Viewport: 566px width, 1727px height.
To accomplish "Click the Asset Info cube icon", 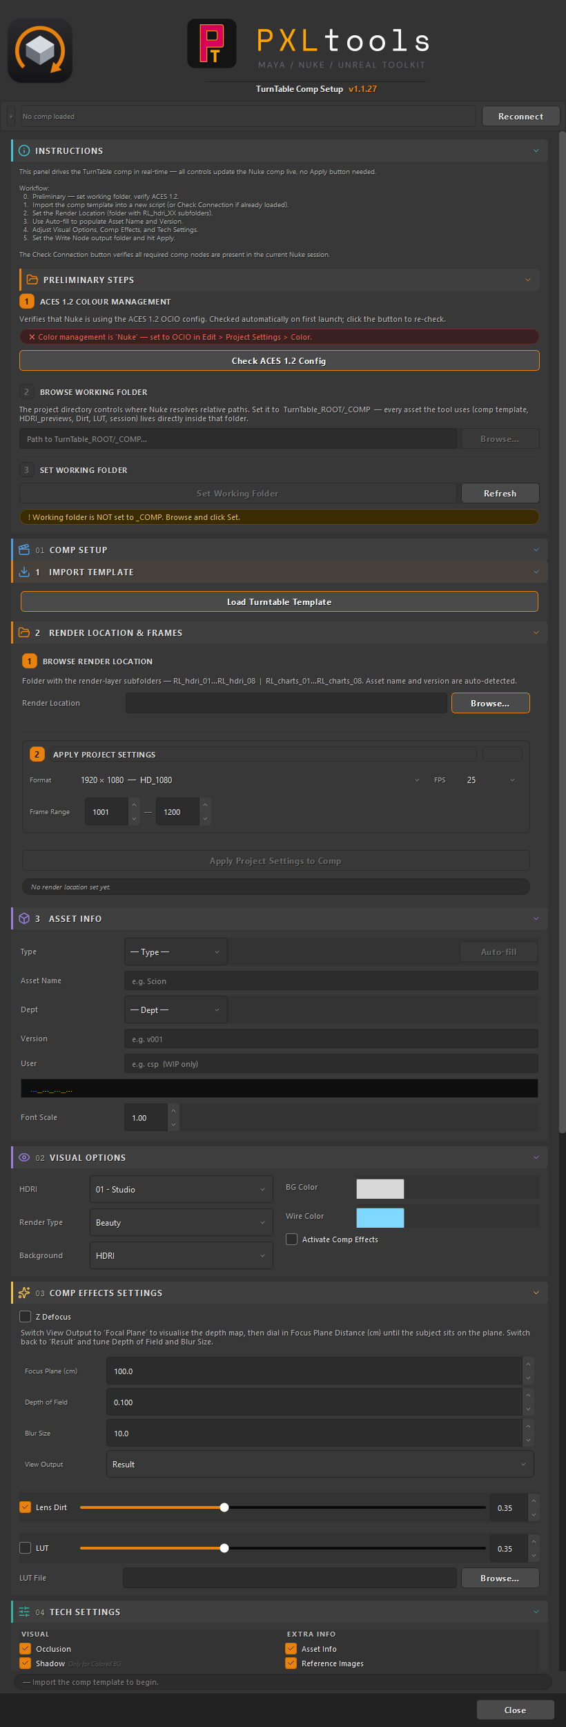I will coord(24,918).
